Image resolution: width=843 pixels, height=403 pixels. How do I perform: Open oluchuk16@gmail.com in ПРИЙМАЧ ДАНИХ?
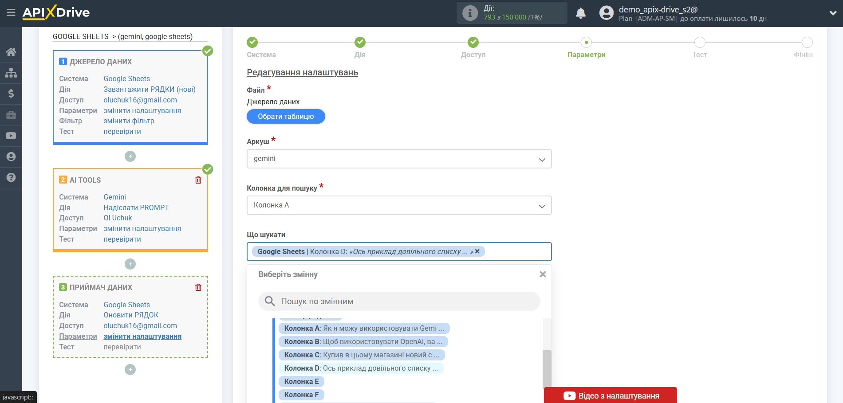(x=140, y=325)
